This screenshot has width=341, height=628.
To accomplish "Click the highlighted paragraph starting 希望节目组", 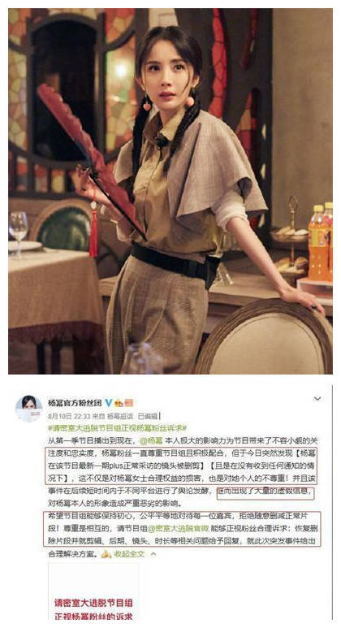I will [183, 529].
